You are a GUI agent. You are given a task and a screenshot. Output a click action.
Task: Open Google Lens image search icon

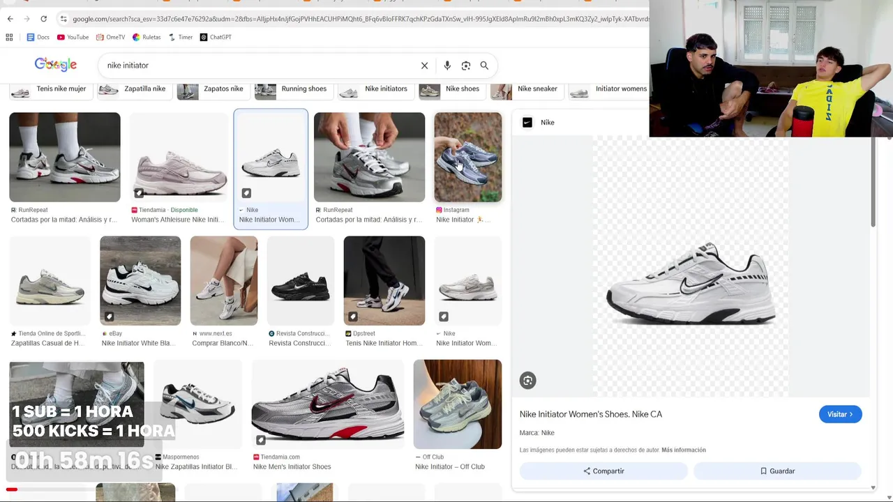[466, 66]
